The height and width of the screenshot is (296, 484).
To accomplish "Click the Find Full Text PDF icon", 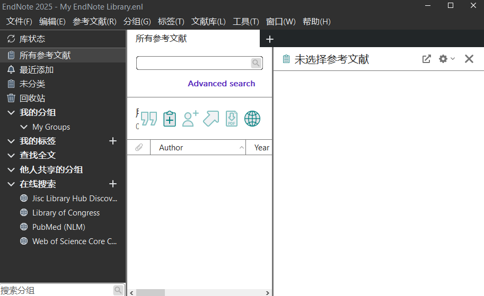I will [232, 119].
